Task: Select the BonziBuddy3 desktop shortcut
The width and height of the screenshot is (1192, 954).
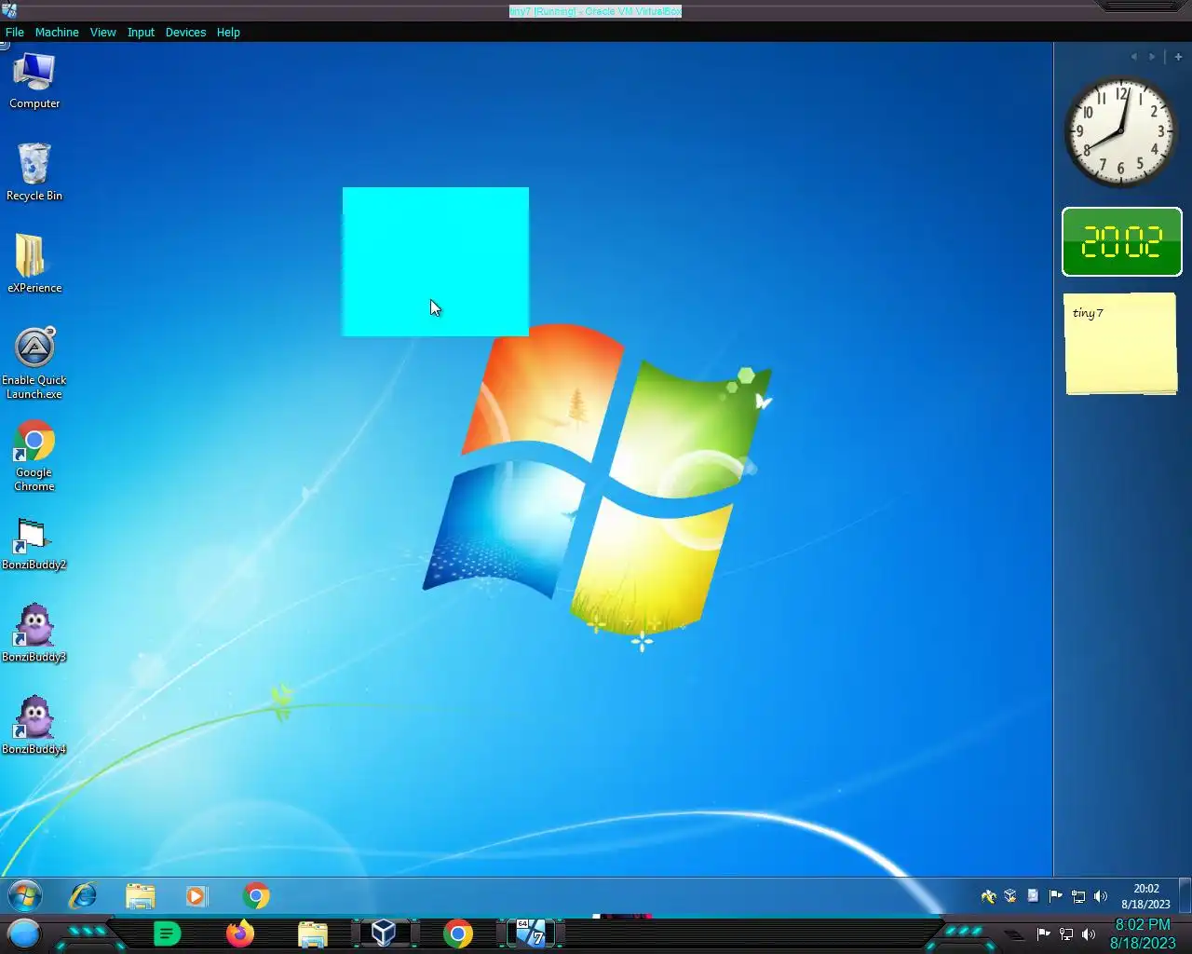Action: pos(34,634)
